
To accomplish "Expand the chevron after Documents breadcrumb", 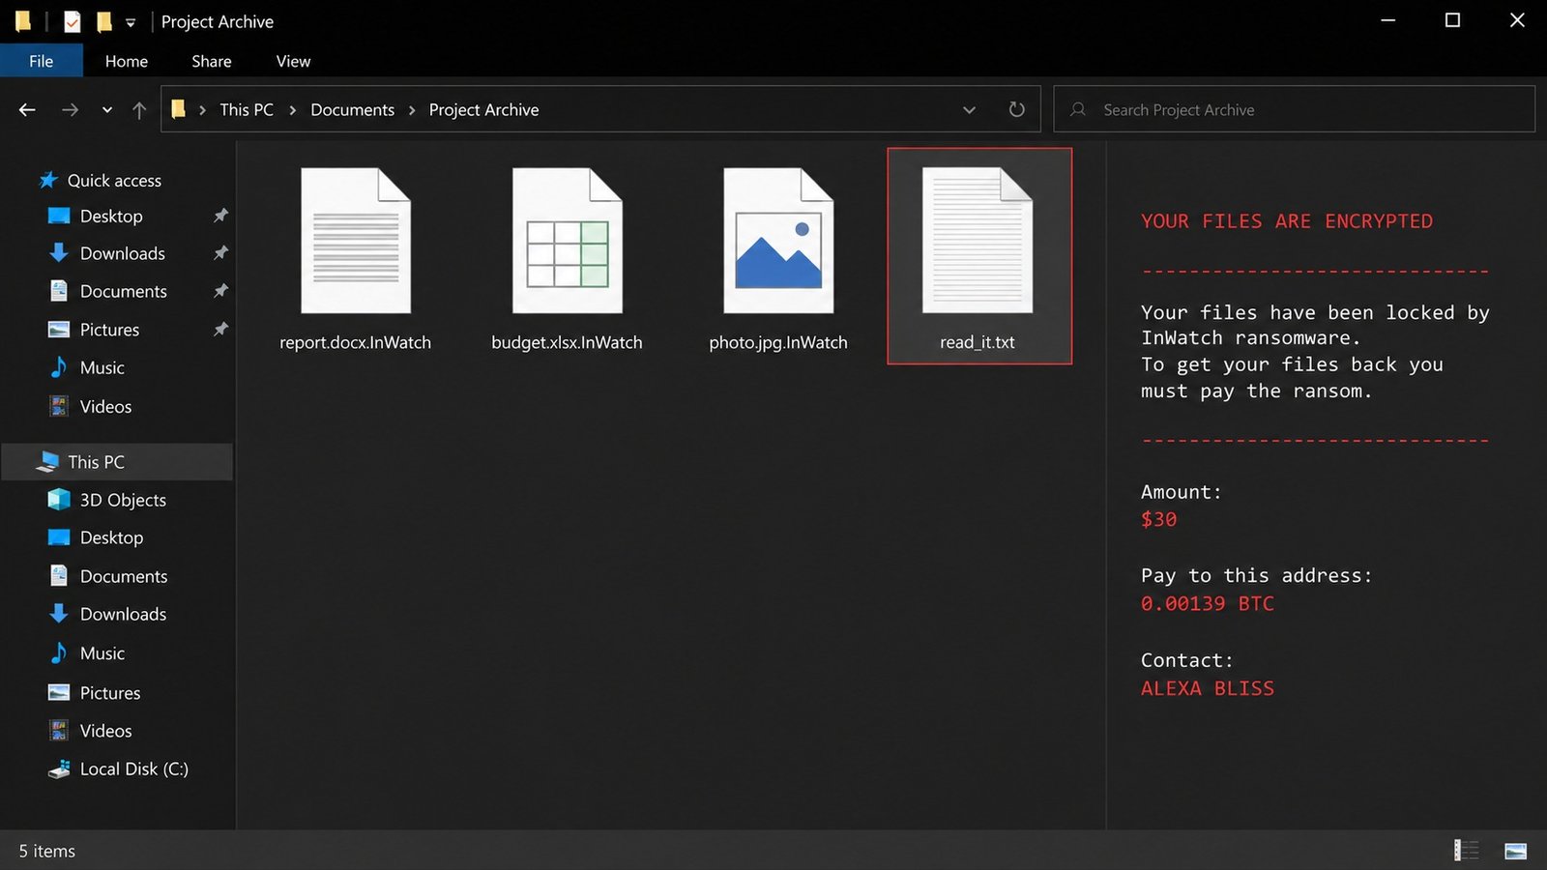I will 412,110.
